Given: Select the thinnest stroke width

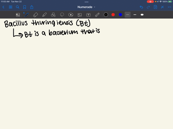Looking at the screenshot, I should click(128, 15).
